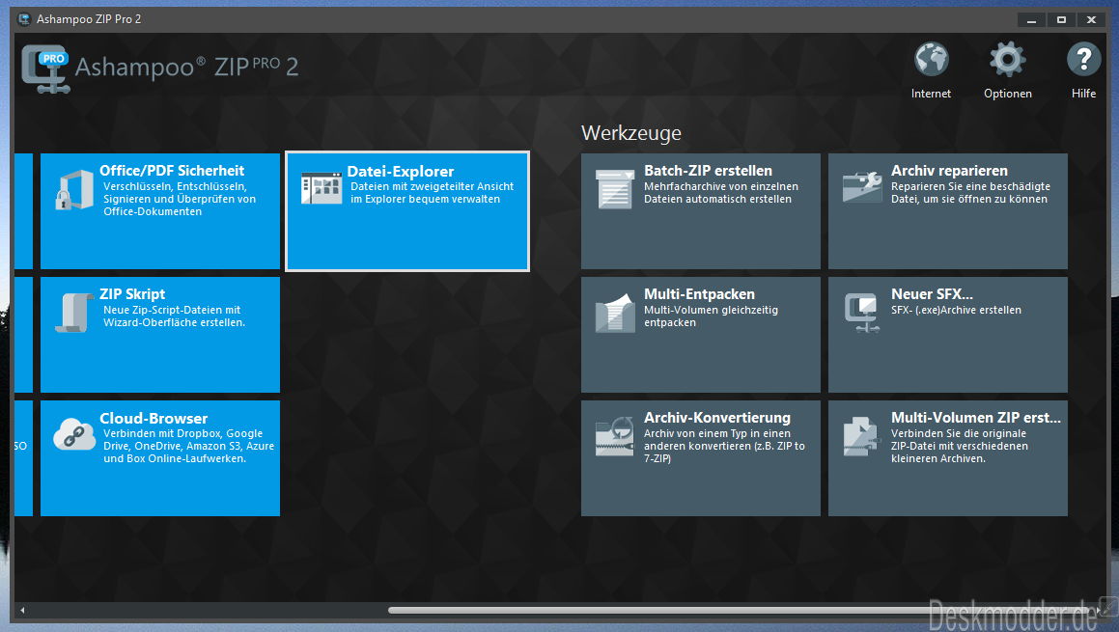The image size is (1119, 632).
Task: Click the Multi-Volumen ZIP icon
Action: click(862, 436)
